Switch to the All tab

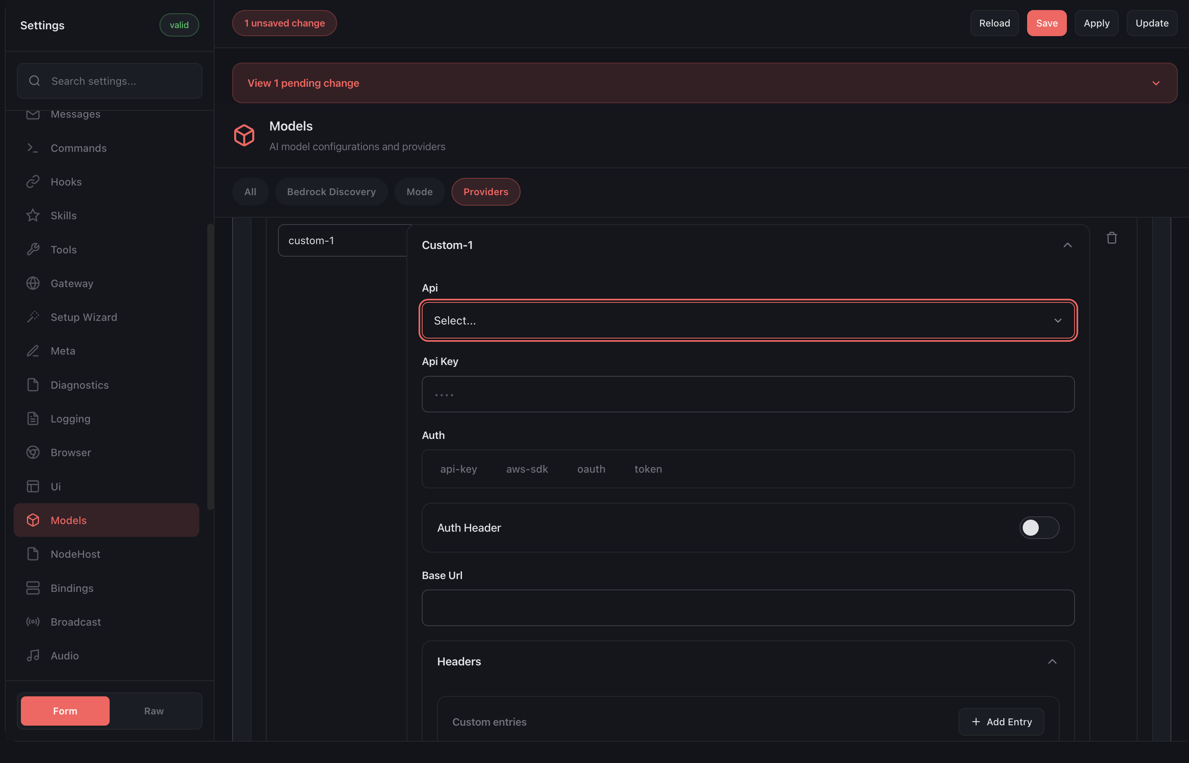coord(250,192)
